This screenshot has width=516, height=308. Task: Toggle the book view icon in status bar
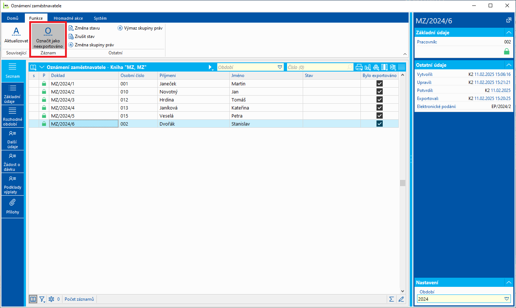click(33, 299)
